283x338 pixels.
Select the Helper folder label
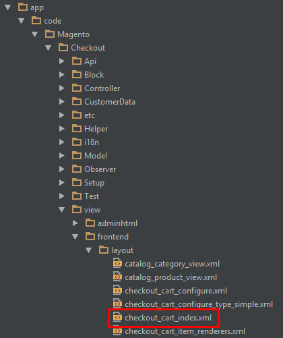coord(96,129)
